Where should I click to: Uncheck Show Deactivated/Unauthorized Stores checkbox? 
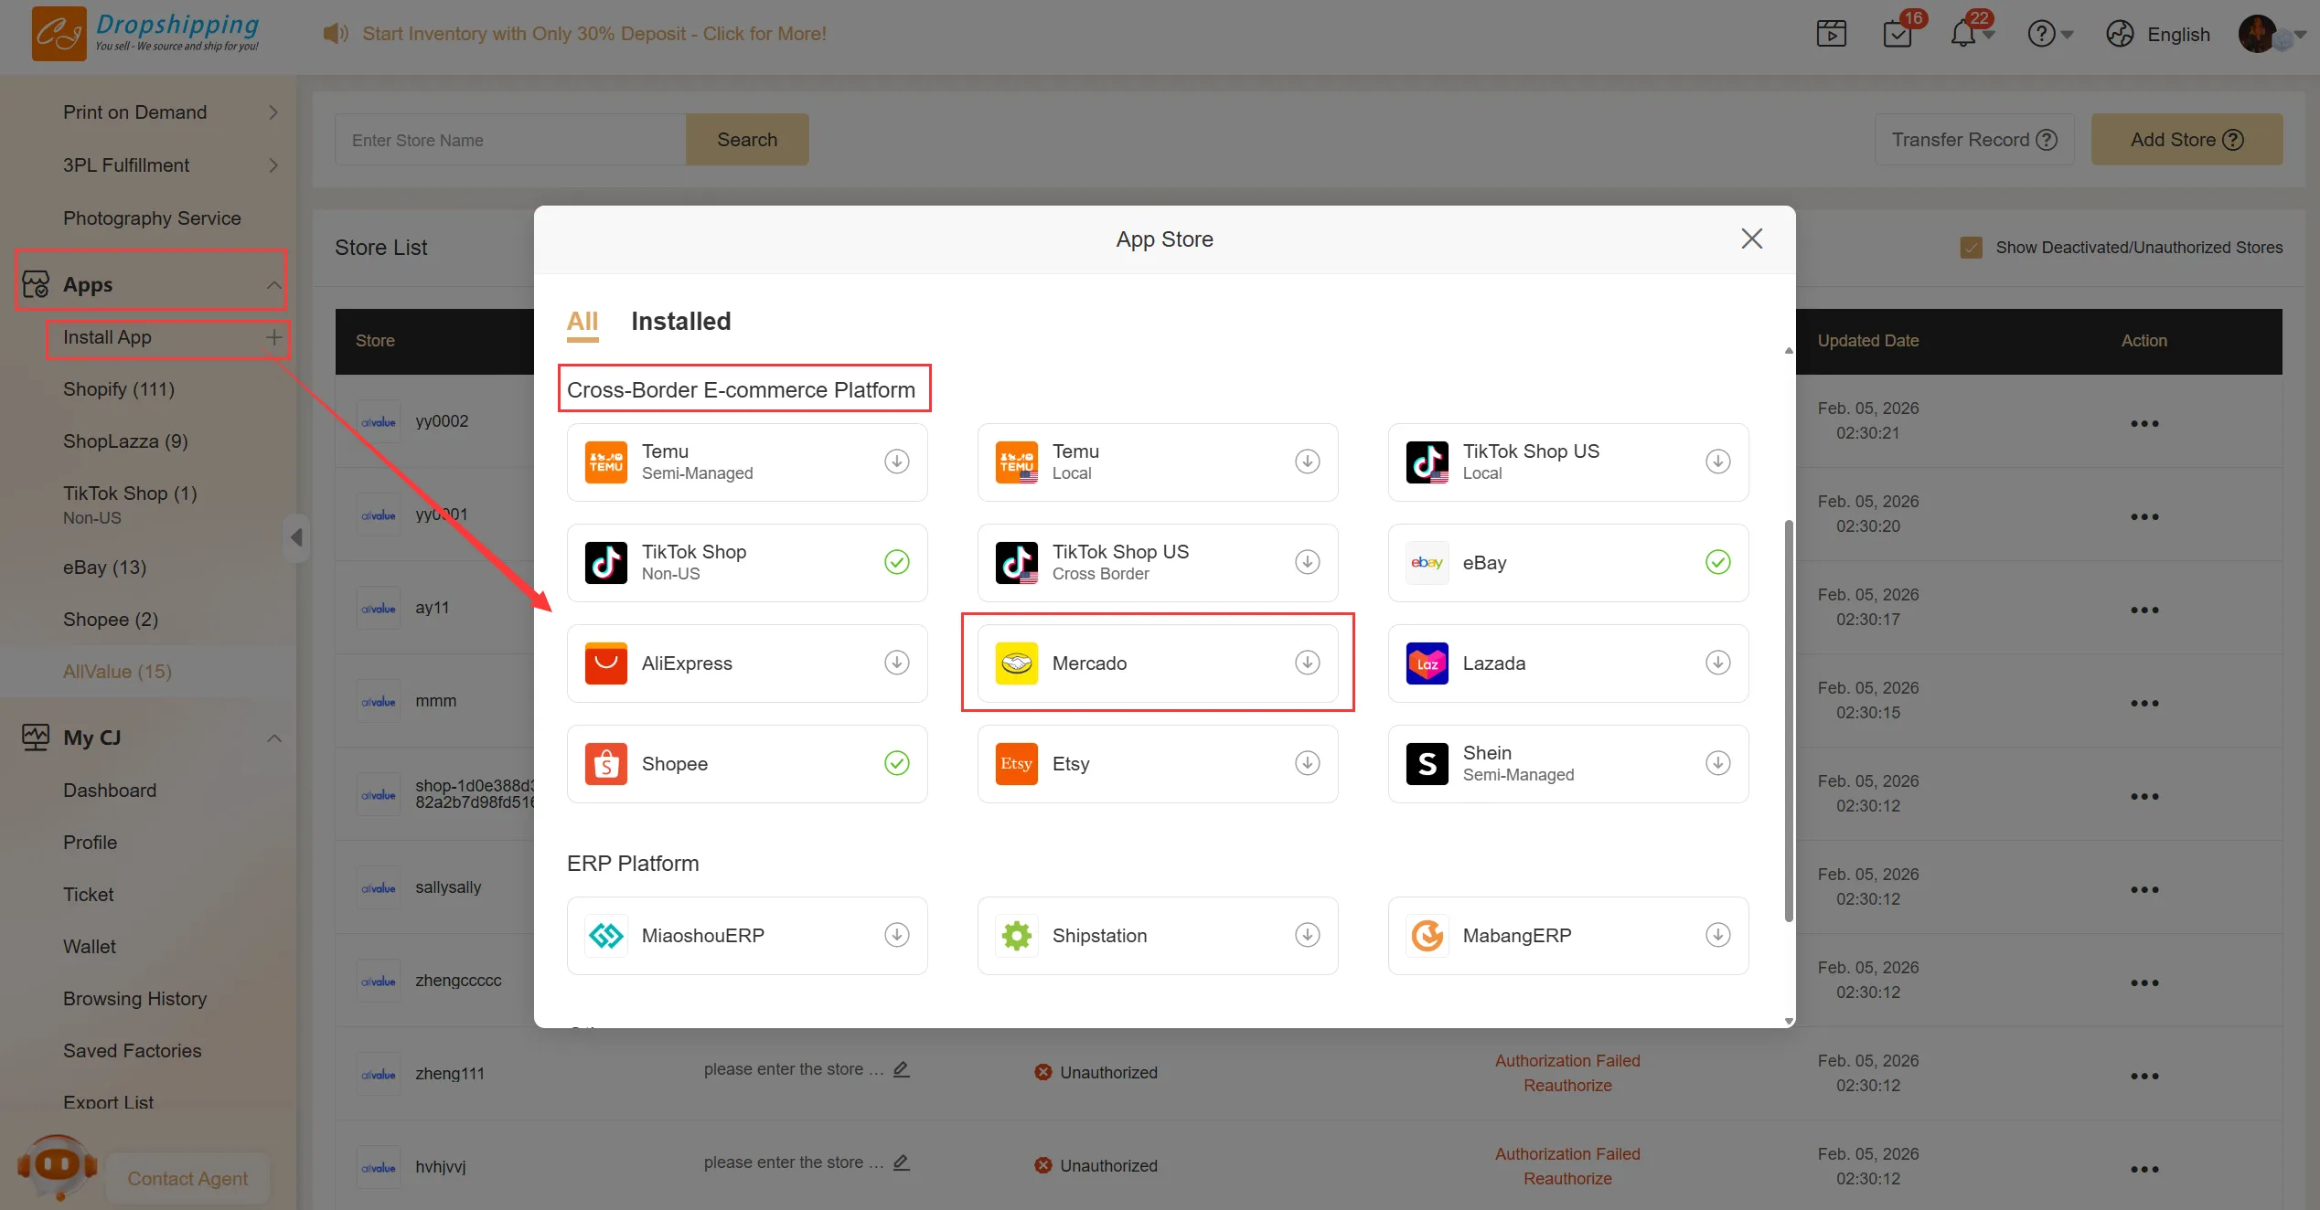(1971, 248)
